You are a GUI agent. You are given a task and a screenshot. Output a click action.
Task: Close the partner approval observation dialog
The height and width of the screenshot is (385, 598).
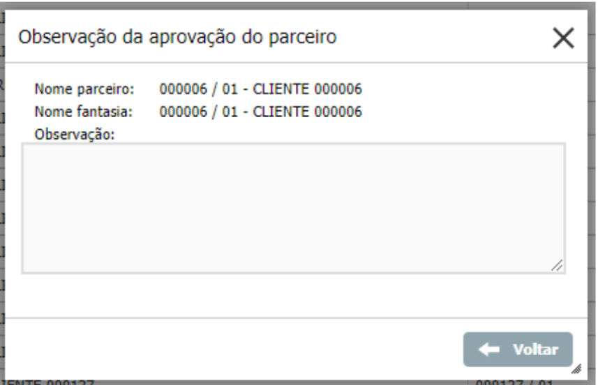point(563,39)
